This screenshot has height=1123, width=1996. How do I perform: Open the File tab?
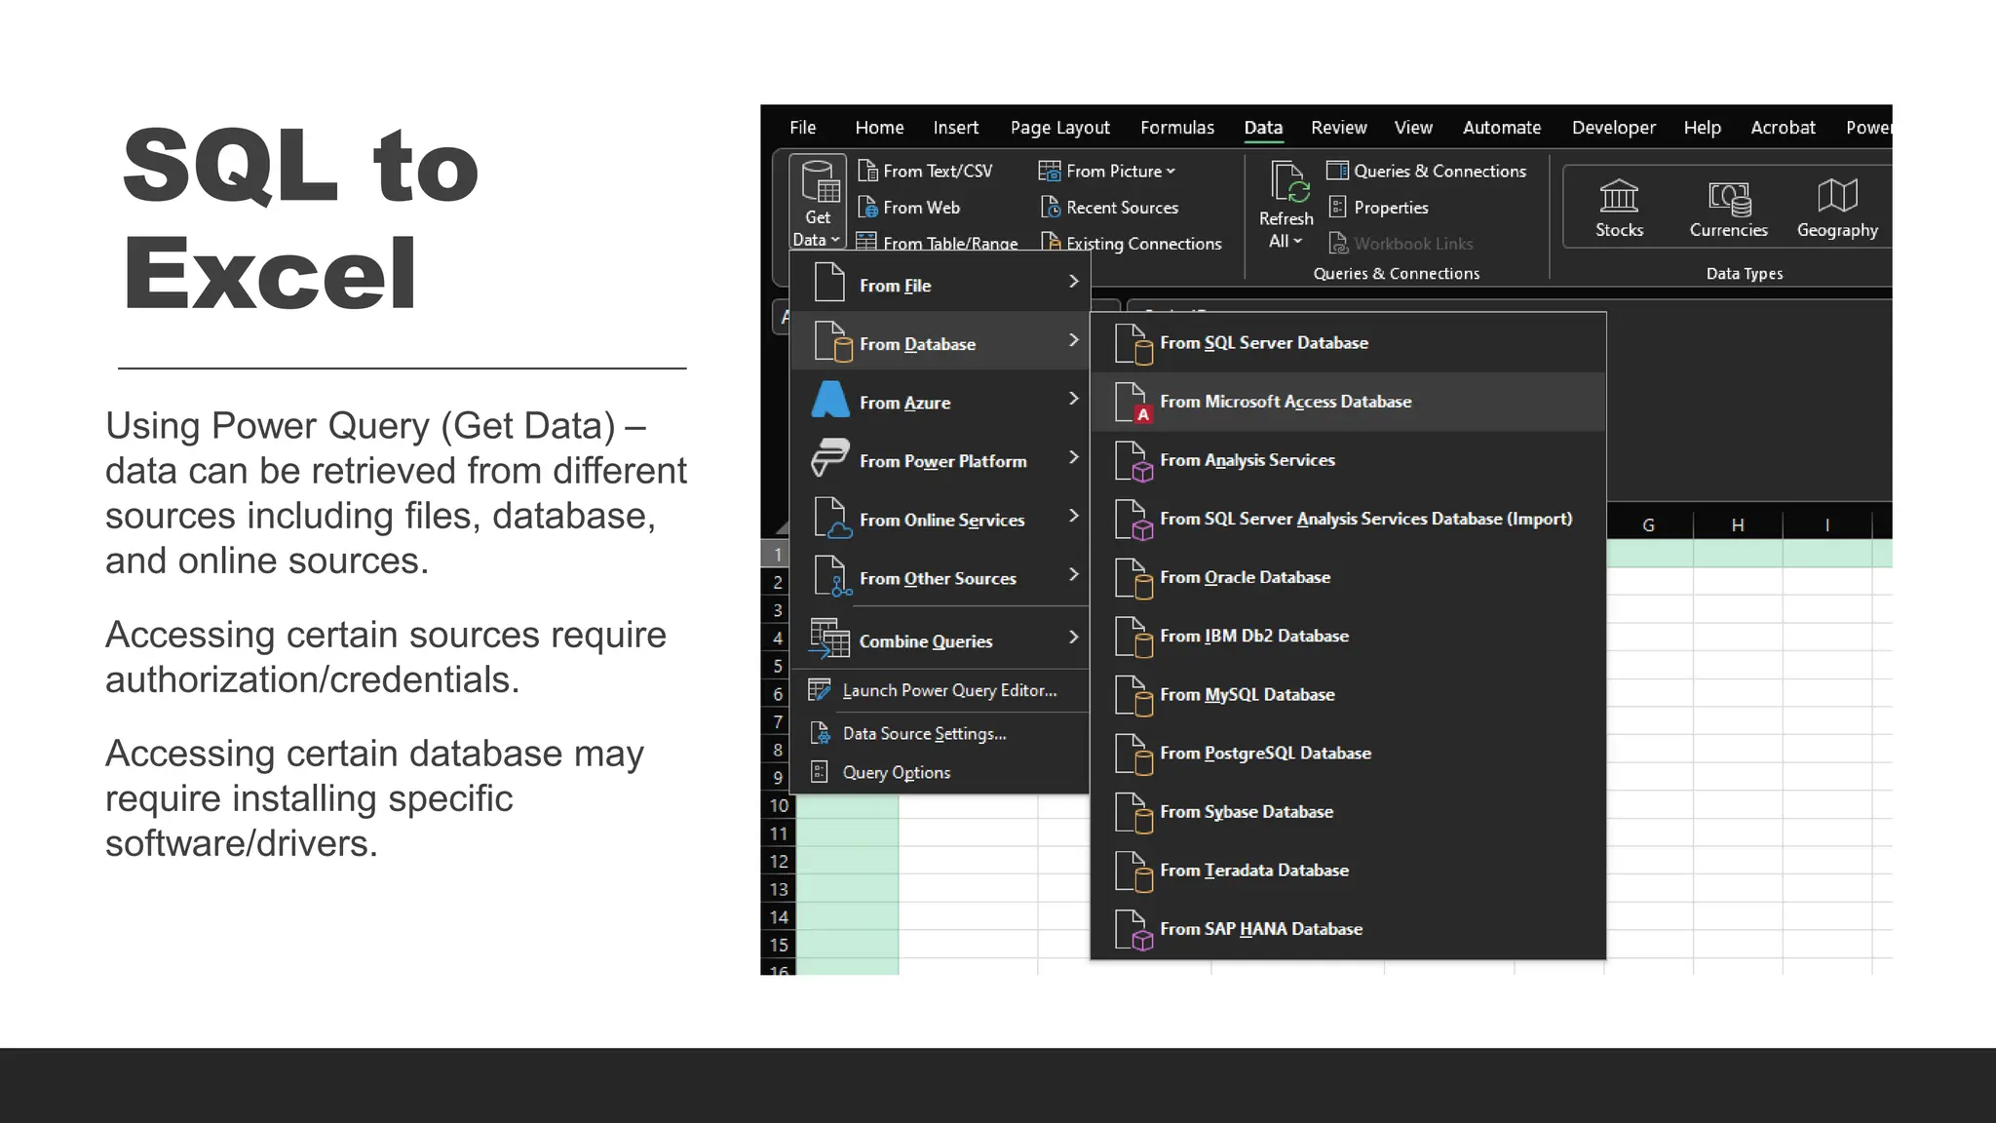(x=802, y=128)
